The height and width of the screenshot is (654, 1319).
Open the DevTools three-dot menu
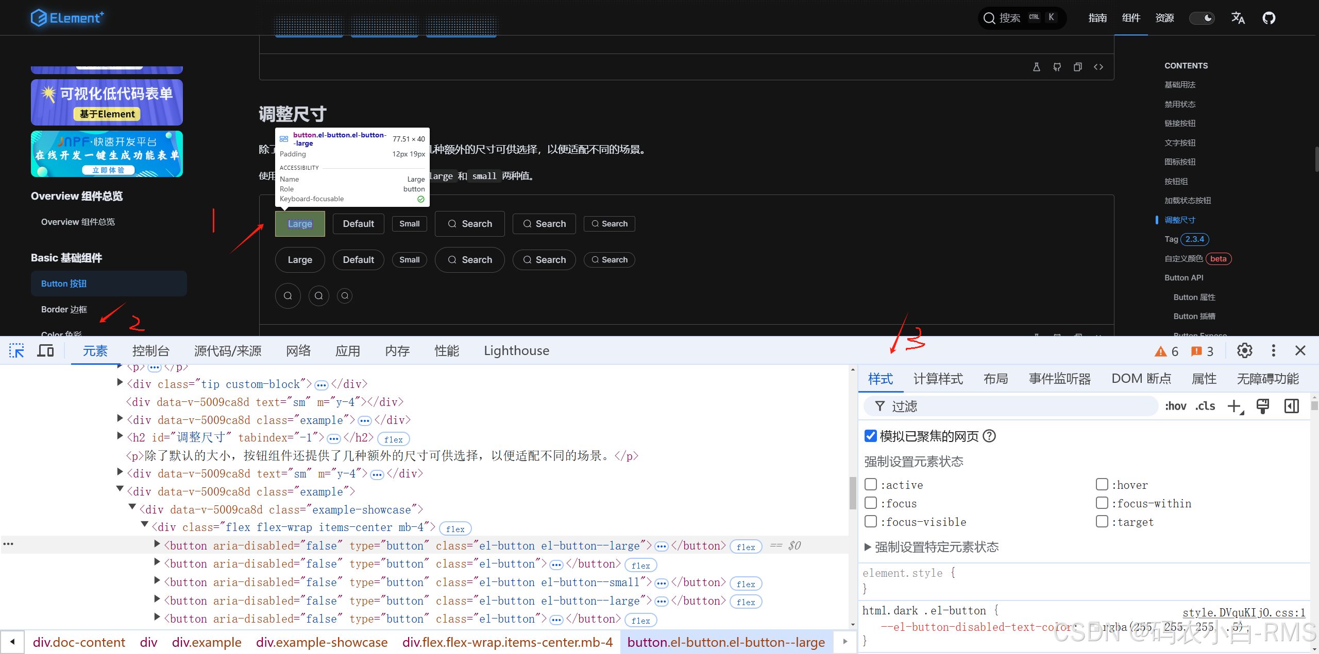coord(1273,351)
